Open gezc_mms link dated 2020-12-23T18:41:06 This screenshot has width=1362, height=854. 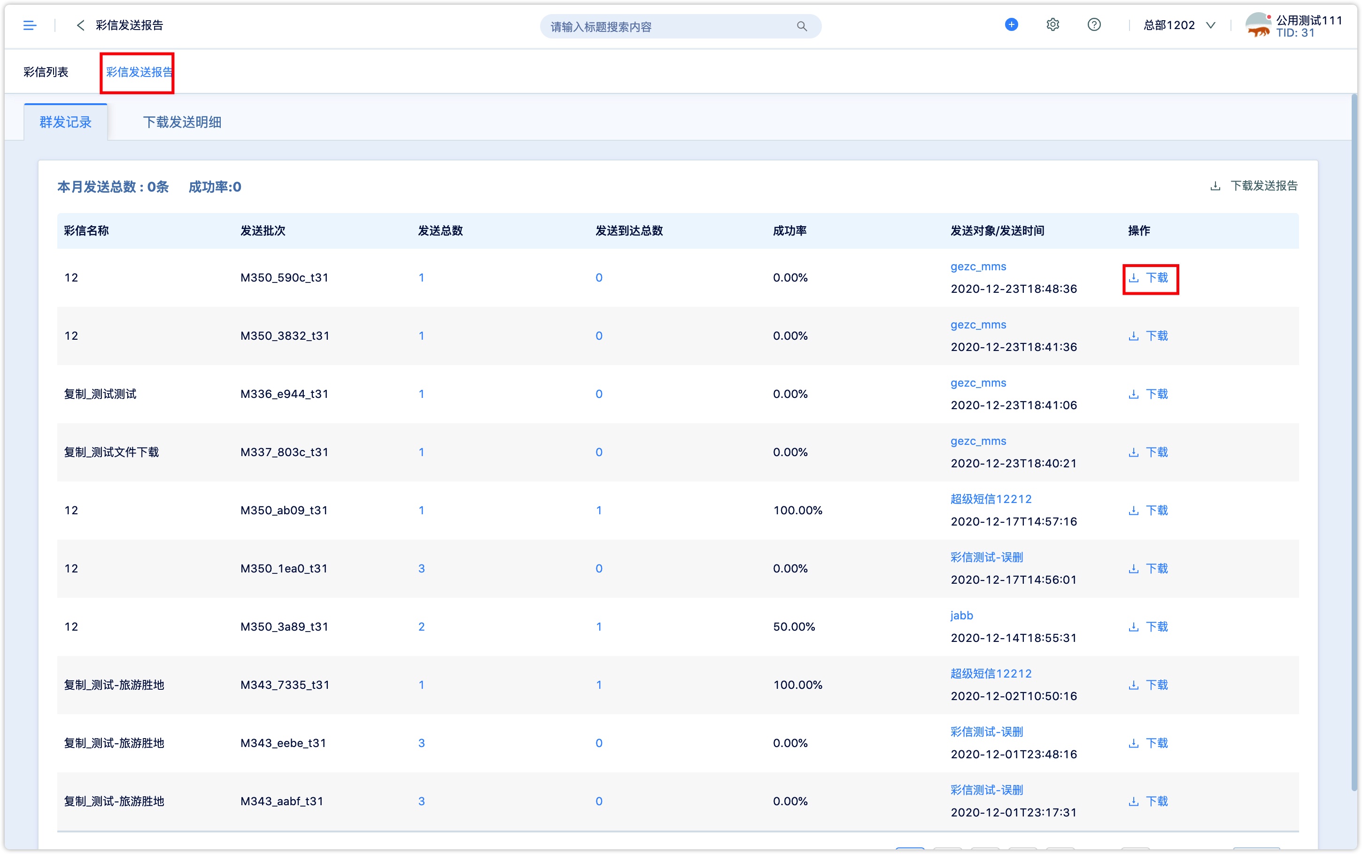pyautogui.click(x=978, y=383)
